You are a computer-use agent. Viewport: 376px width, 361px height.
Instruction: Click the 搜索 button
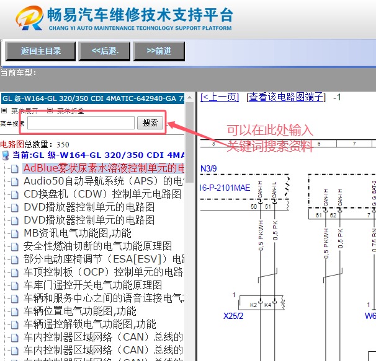pos(150,123)
